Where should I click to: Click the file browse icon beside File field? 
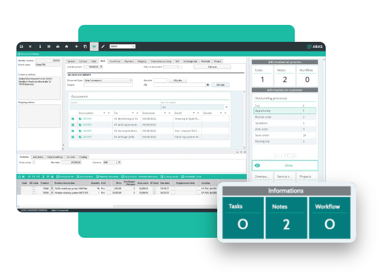[207, 85]
